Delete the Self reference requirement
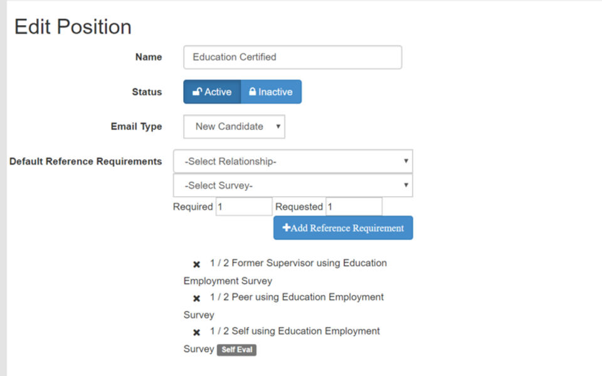 196,332
